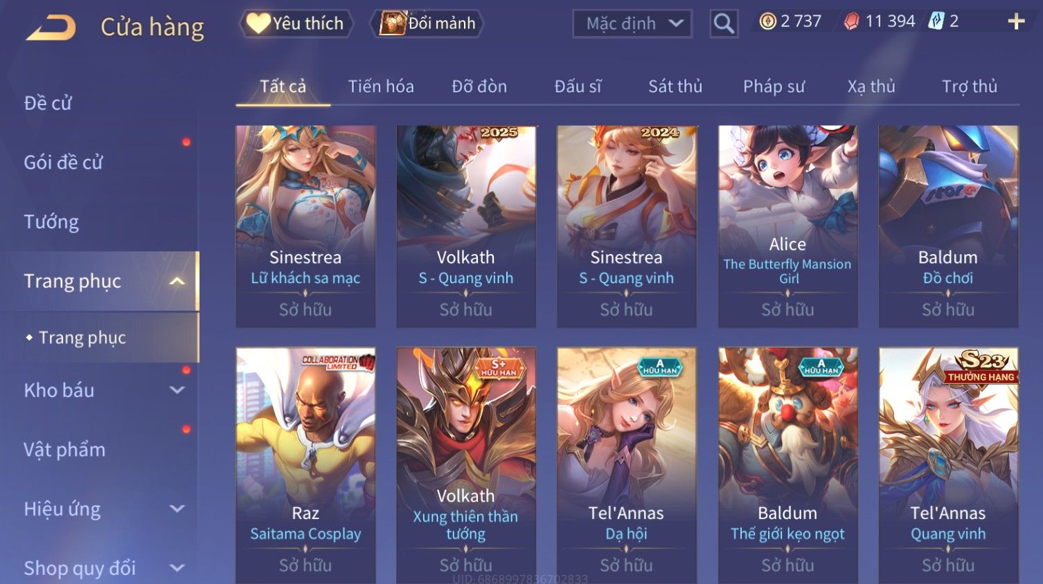Switch to the Sát thủ tab
This screenshot has width=1043, height=584.
tap(675, 86)
